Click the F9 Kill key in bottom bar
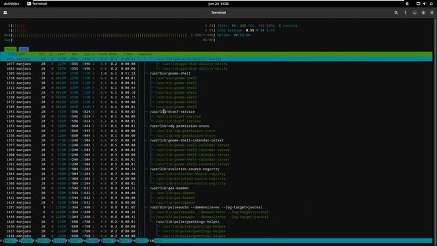437x246 pixels. (x=140, y=241)
